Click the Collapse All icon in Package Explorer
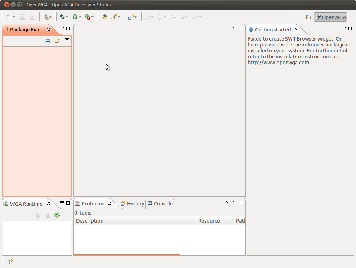 pyautogui.click(x=47, y=41)
